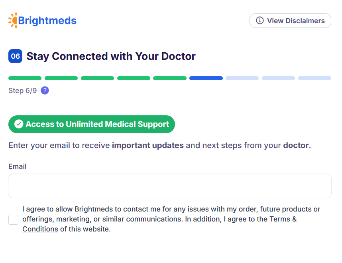The width and height of the screenshot is (342, 263).
Task: Click the blue 06 step number badge
Action: point(15,56)
